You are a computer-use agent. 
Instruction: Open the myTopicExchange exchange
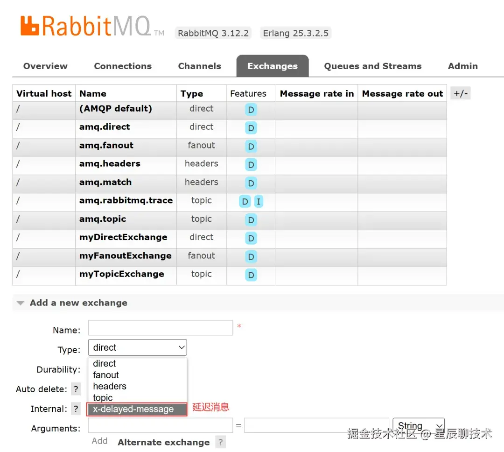(x=122, y=274)
